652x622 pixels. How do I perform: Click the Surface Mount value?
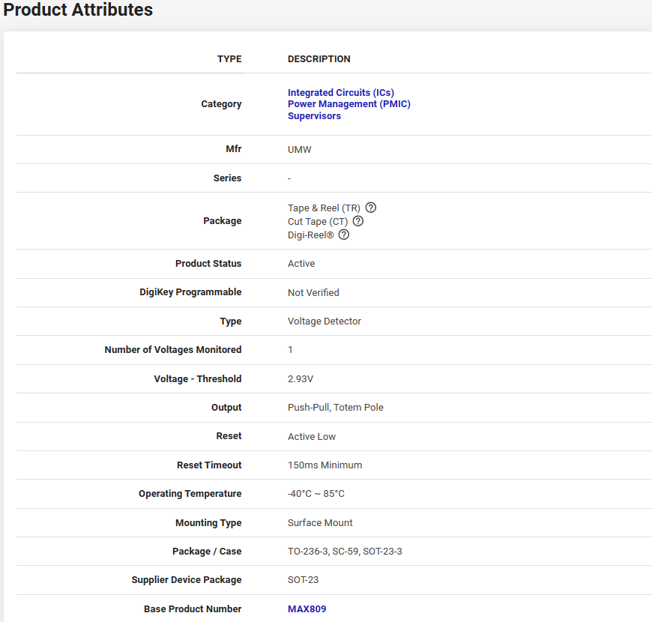[320, 523]
